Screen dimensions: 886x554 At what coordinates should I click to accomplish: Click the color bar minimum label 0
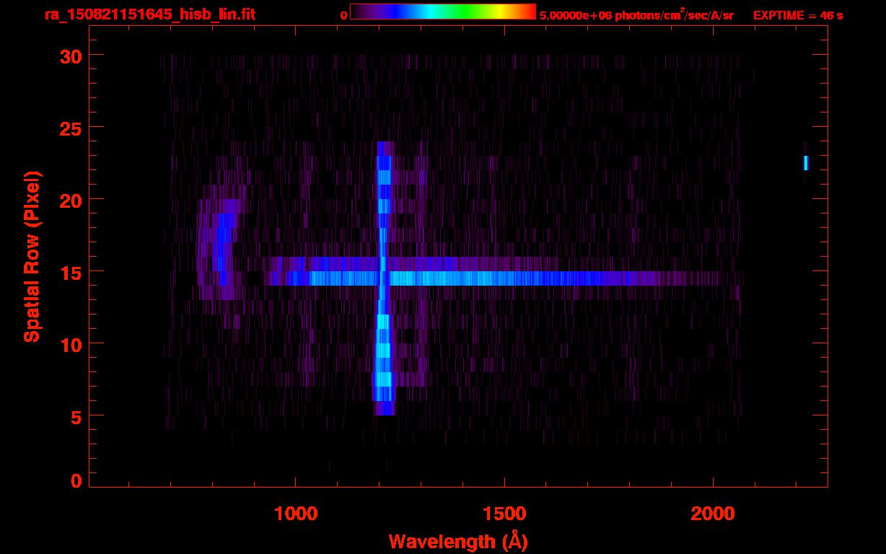click(x=343, y=15)
